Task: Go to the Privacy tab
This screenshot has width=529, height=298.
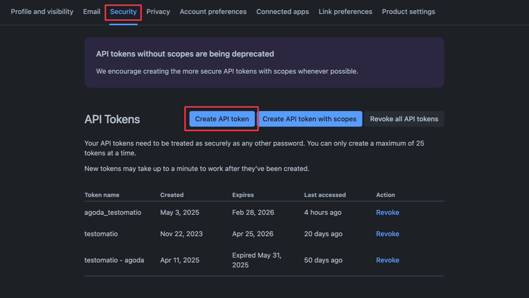Action: (158, 12)
